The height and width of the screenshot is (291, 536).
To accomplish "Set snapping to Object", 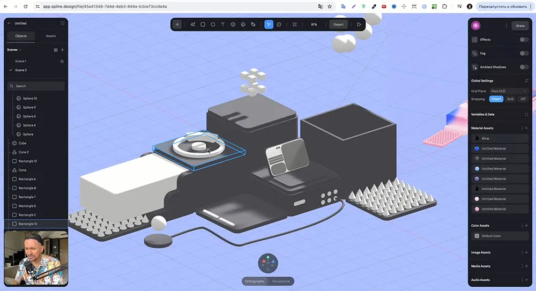I will [496, 99].
